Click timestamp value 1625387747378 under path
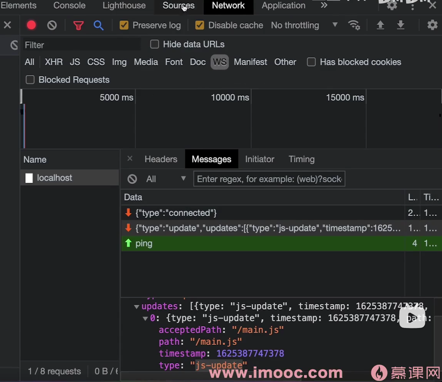Image resolution: width=442 pixels, height=382 pixels. [x=250, y=353]
